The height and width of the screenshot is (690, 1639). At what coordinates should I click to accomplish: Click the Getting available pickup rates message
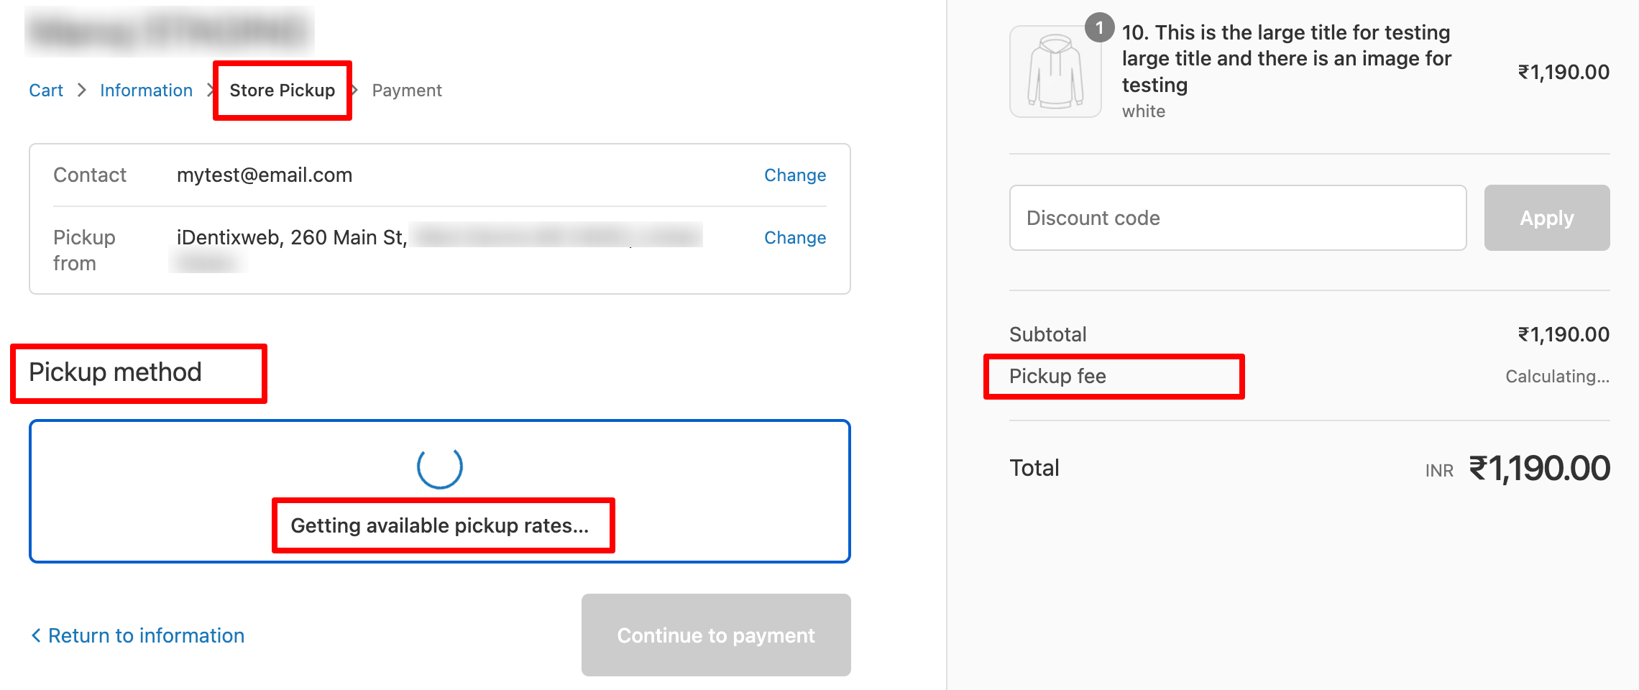(x=439, y=525)
